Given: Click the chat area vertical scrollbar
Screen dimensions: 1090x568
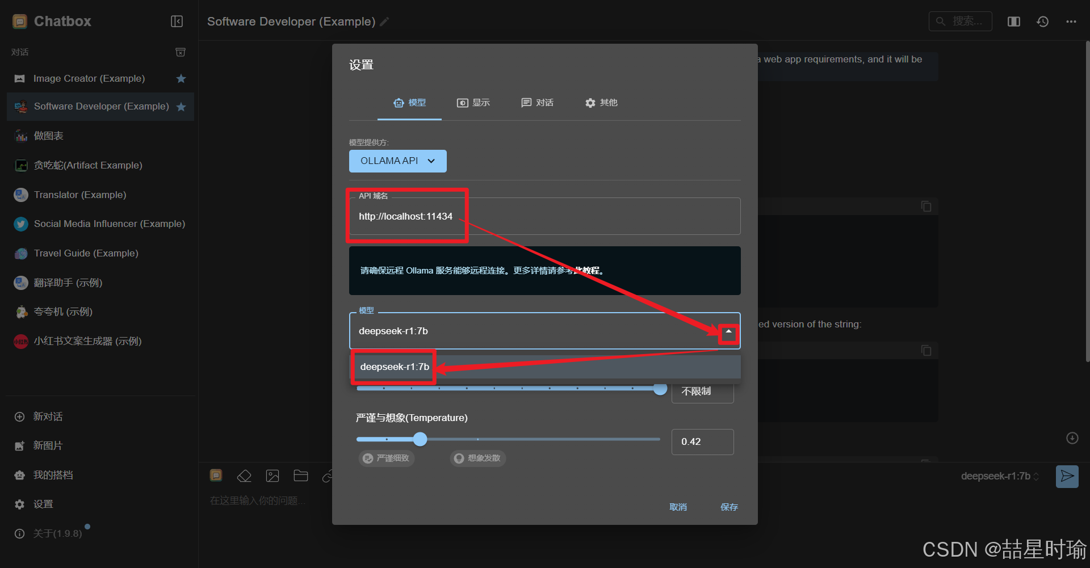Looking at the screenshot, I should [1087, 201].
